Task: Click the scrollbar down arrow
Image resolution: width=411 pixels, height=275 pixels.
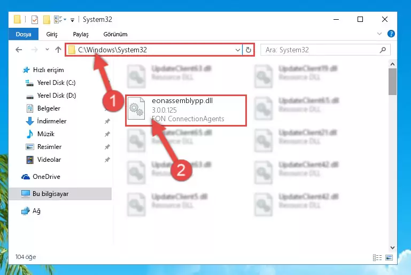Action: [392, 248]
